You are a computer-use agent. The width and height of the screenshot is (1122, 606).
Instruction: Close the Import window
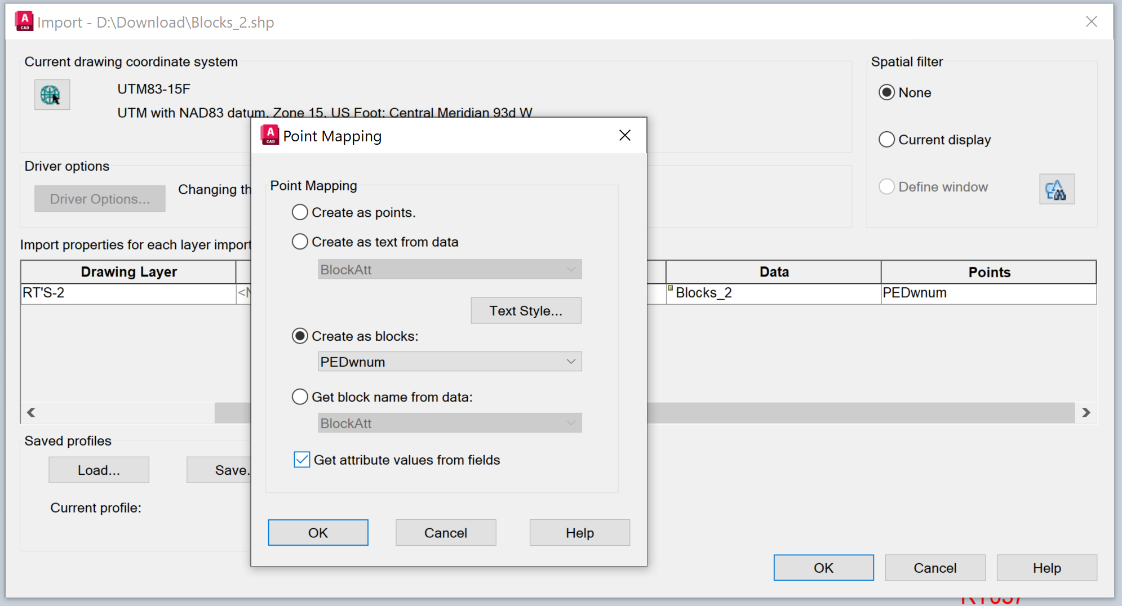1091,21
